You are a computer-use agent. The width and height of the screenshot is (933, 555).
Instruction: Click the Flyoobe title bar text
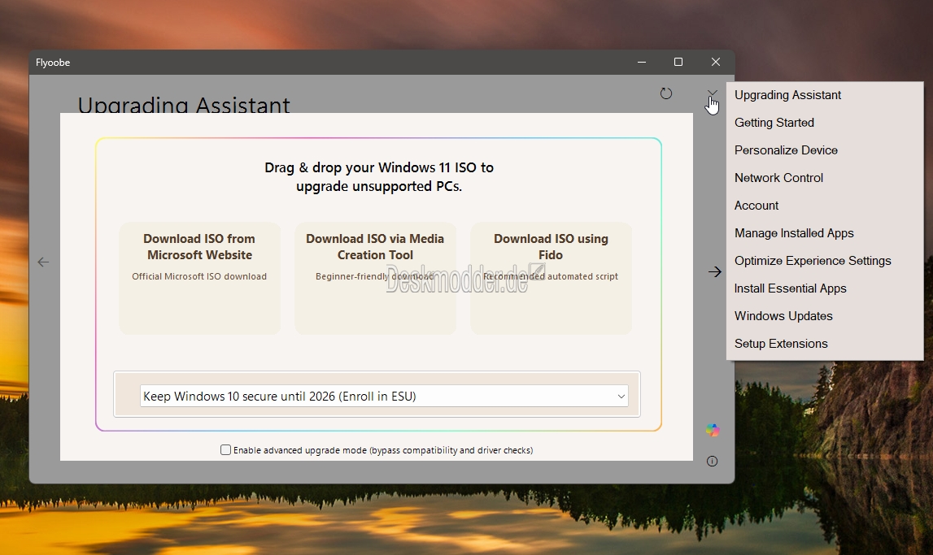click(x=53, y=63)
